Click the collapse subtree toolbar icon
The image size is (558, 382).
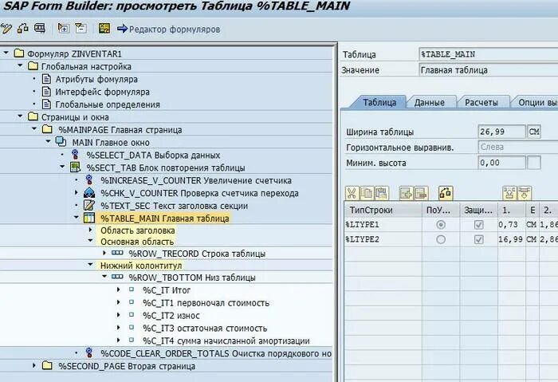point(81,28)
